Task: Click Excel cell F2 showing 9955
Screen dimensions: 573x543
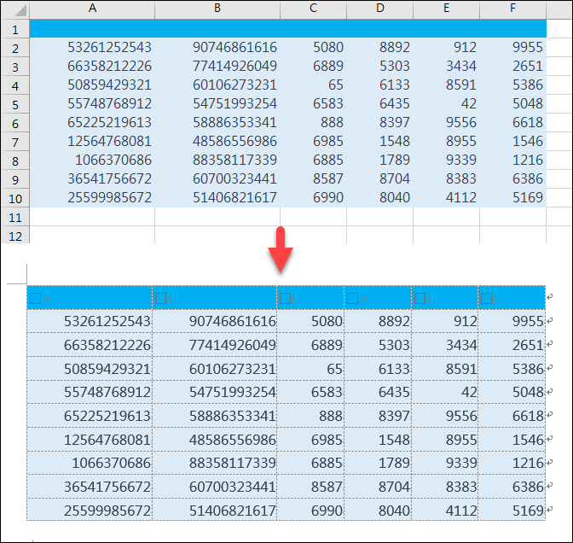Action: pos(512,47)
